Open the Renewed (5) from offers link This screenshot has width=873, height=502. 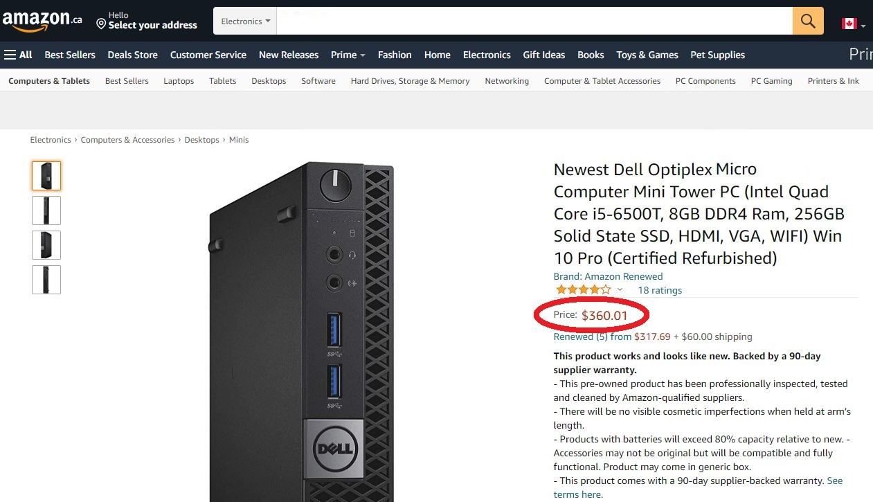pos(592,337)
